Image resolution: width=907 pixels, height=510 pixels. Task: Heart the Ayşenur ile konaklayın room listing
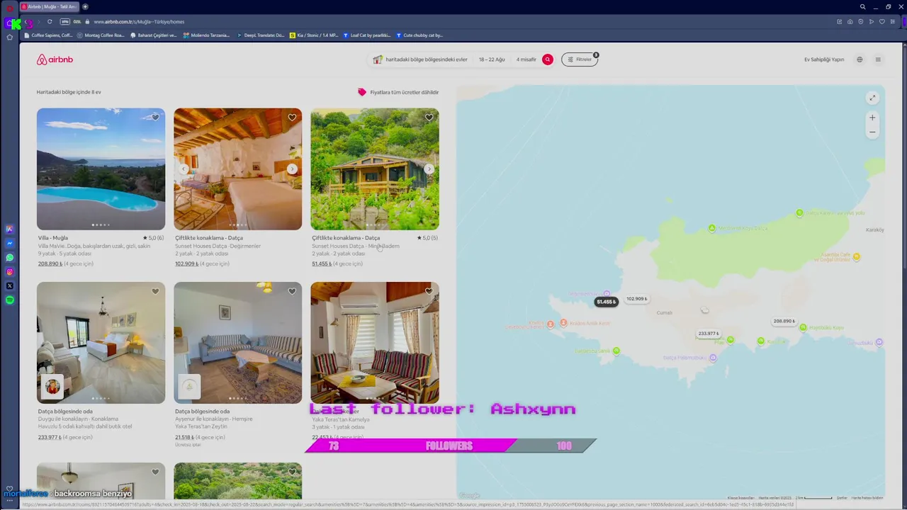click(x=292, y=291)
